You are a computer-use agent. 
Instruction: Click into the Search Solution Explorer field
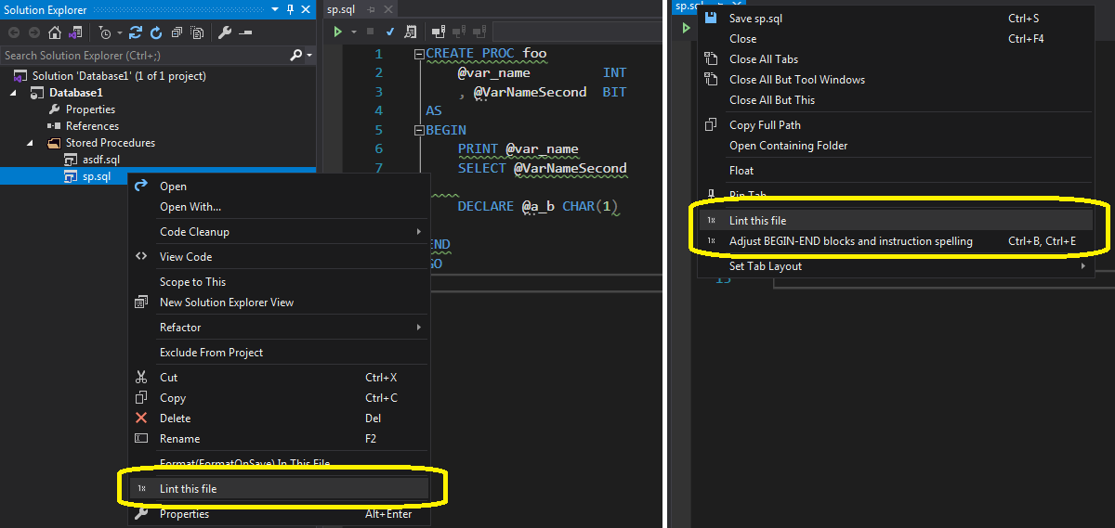[146, 56]
